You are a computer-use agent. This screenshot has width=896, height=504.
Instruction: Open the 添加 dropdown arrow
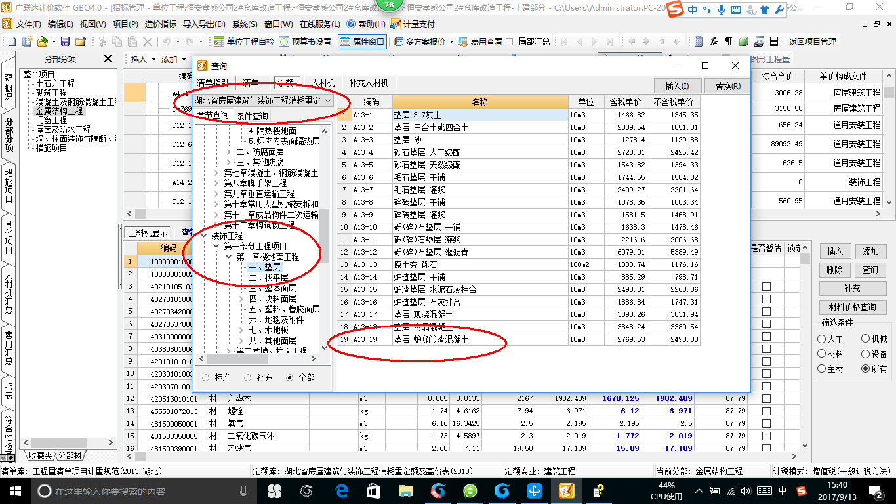pos(184,59)
